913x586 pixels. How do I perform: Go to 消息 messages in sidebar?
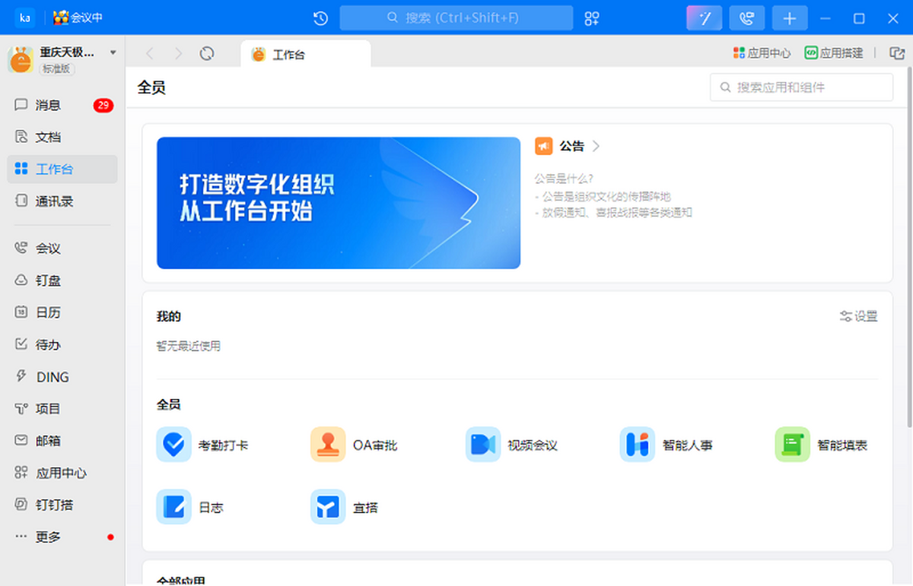pyautogui.click(x=47, y=105)
